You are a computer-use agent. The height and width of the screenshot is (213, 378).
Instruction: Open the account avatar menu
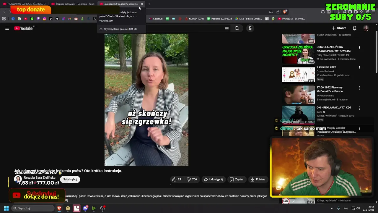(x=366, y=28)
